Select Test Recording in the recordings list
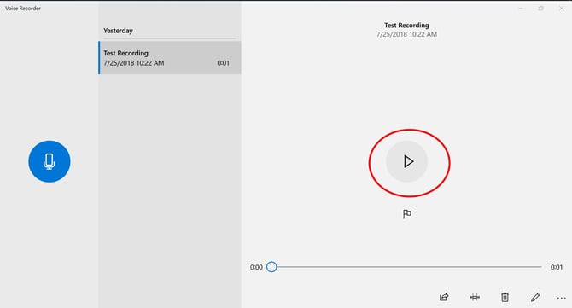572x308 pixels. click(170, 58)
